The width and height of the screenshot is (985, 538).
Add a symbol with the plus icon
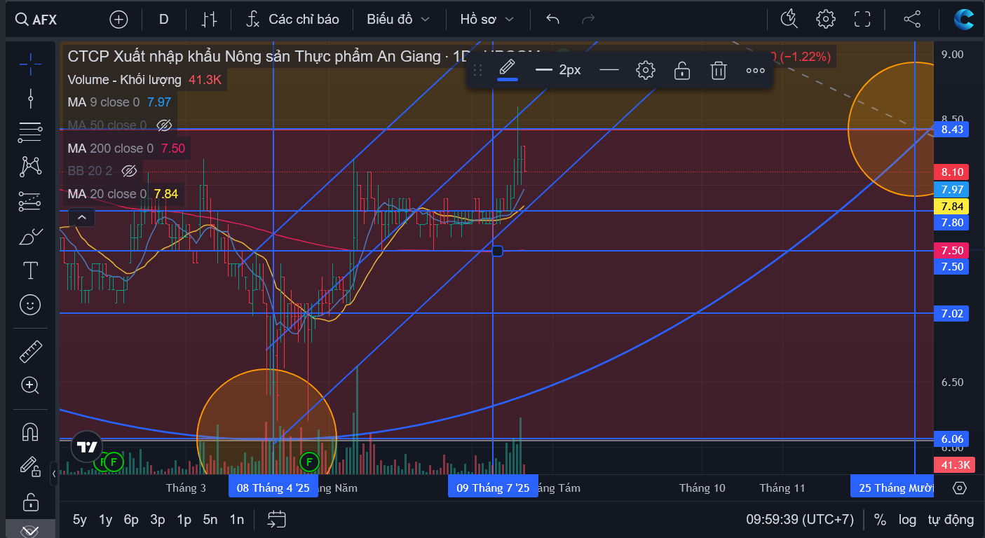[118, 20]
